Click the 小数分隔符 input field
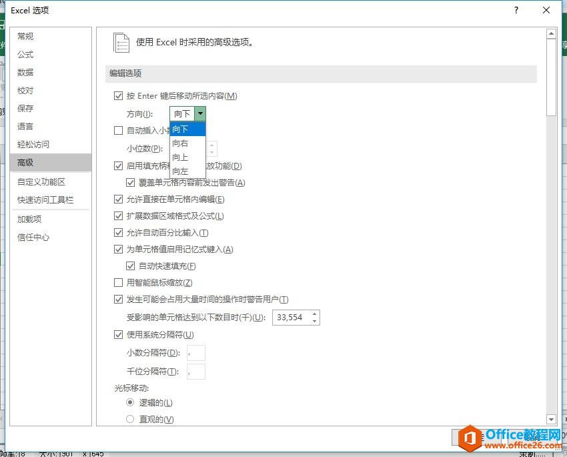Viewport: 567px width, 457px height. (x=195, y=353)
